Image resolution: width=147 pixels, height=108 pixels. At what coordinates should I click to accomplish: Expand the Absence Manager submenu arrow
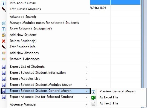(86, 105)
